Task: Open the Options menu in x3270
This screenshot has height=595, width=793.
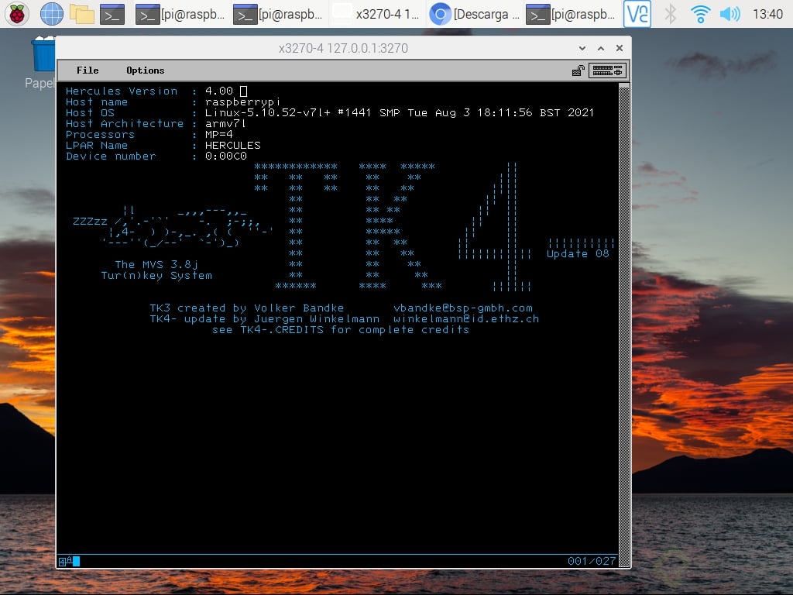Action: pos(144,70)
